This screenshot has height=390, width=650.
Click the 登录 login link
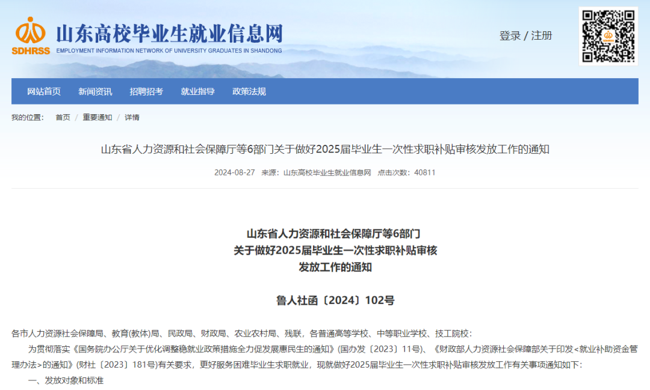pos(510,36)
